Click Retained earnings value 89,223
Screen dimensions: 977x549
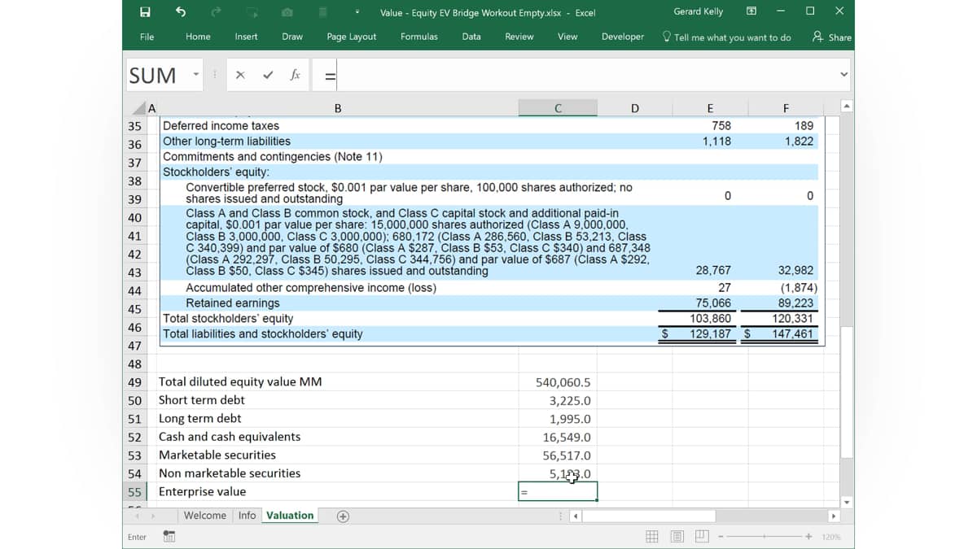[x=797, y=303]
